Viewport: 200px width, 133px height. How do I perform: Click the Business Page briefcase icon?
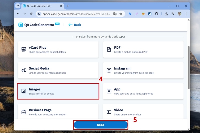click(x=24, y=112)
